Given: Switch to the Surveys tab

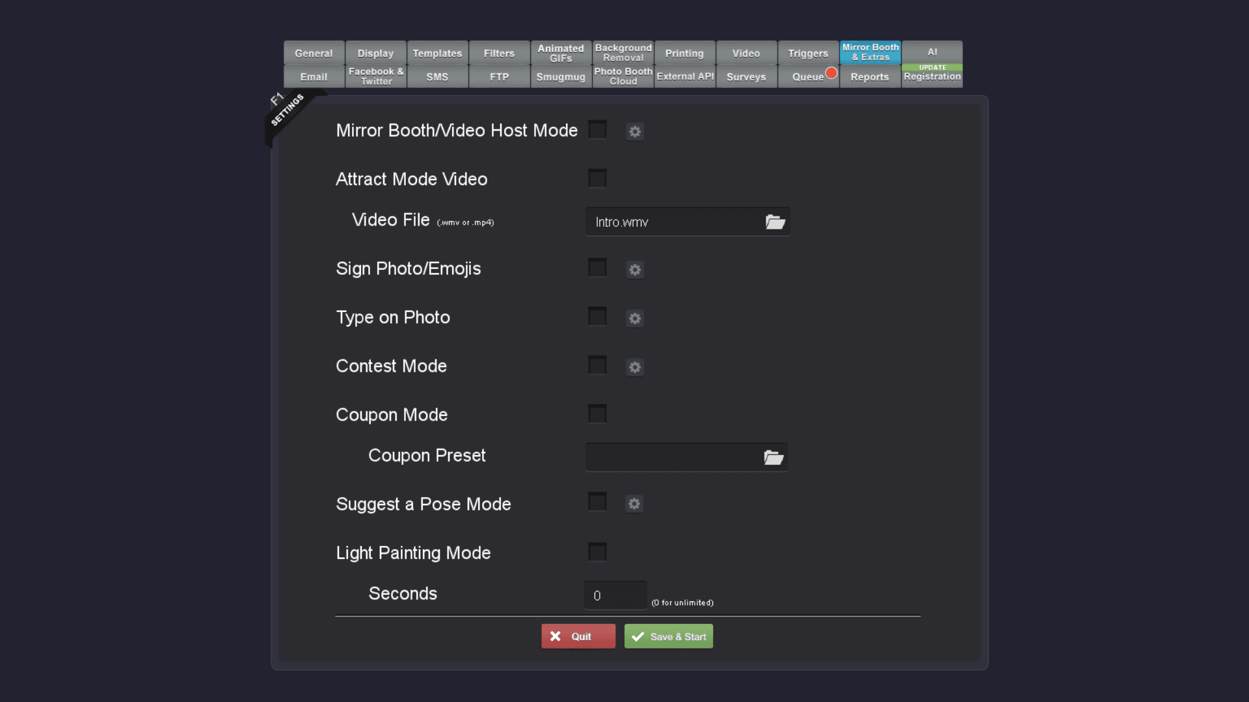Looking at the screenshot, I should point(746,76).
